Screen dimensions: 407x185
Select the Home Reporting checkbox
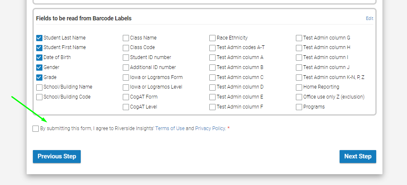coord(299,87)
